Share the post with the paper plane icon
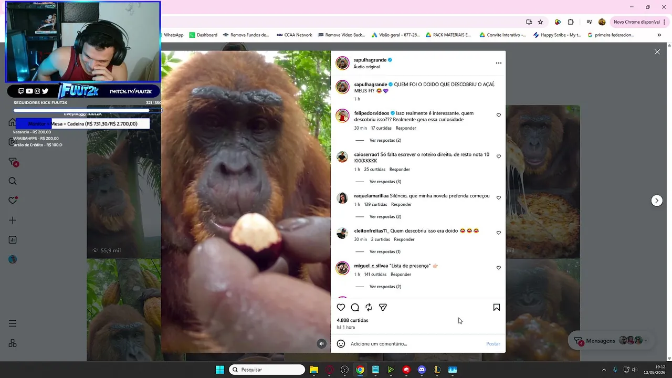 383,307
